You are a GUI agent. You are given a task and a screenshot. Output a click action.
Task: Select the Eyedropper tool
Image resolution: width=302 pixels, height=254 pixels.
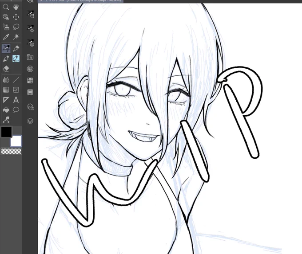pos(6,37)
